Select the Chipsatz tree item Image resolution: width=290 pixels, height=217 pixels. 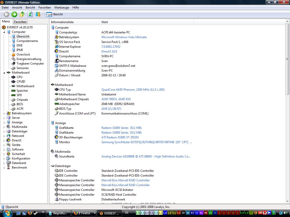22,100
